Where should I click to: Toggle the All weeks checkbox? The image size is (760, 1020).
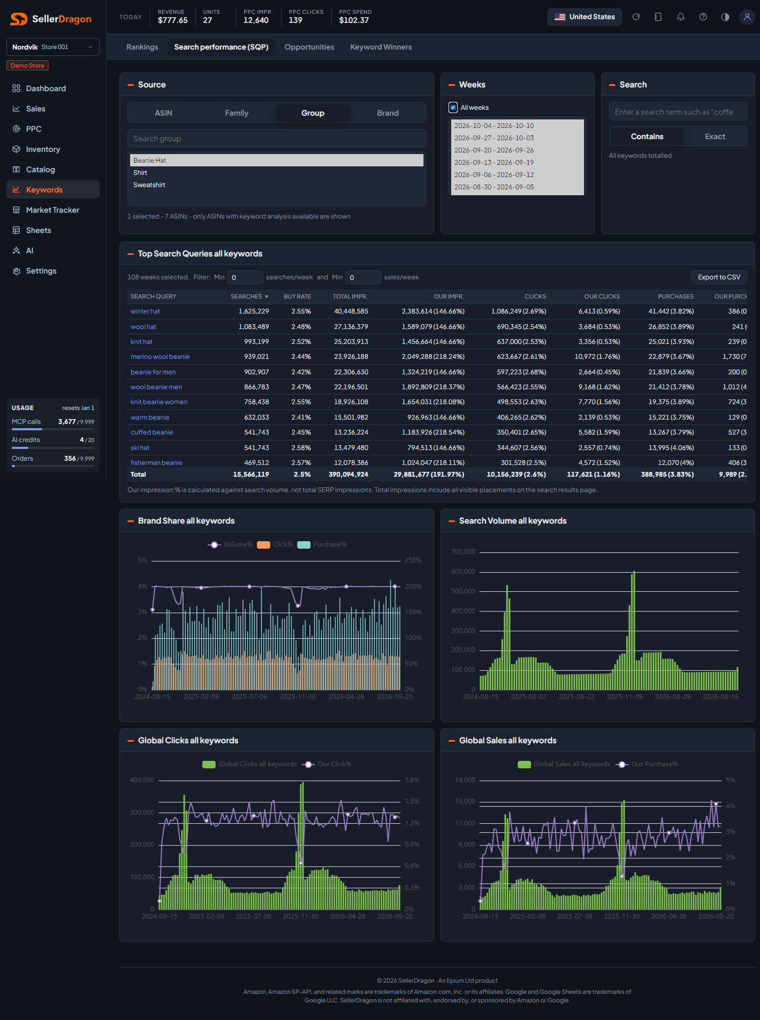[453, 107]
